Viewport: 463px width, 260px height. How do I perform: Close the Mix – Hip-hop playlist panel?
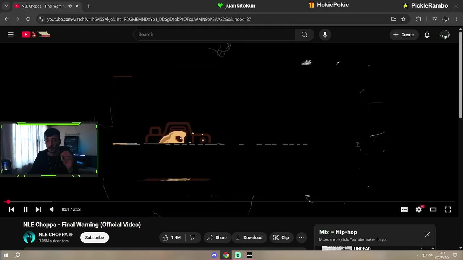(427, 235)
